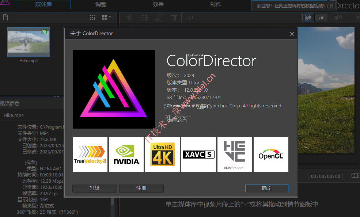Click the NVIDIA badge
Screen dimensions: 360x217
pyautogui.click(x=126, y=155)
